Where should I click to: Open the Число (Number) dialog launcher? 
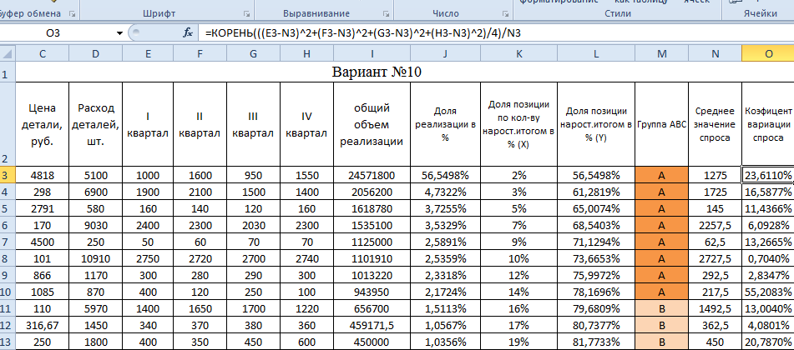[505, 13]
